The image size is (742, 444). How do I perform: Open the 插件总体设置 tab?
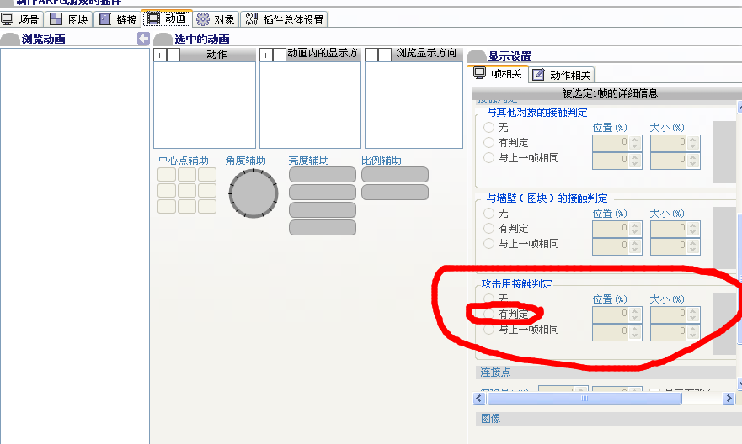coord(284,19)
